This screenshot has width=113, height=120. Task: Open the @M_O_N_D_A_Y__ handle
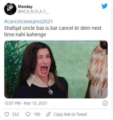(x=33, y=12)
